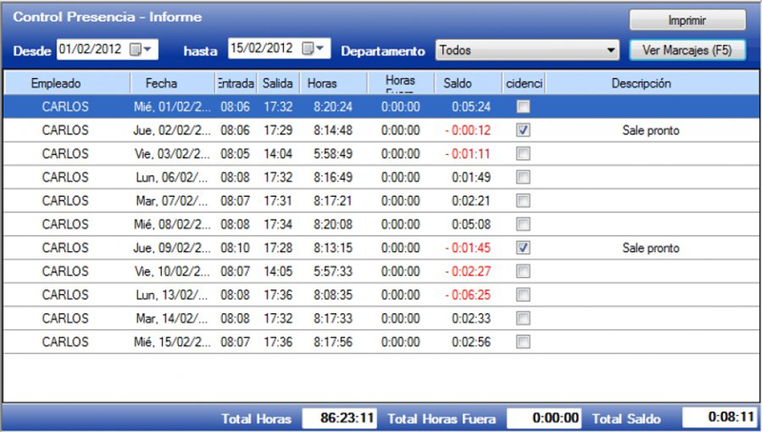Image resolution: width=762 pixels, height=432 pixels.
Task: Sort by the Empleado column header
Action: coord(67,83)
